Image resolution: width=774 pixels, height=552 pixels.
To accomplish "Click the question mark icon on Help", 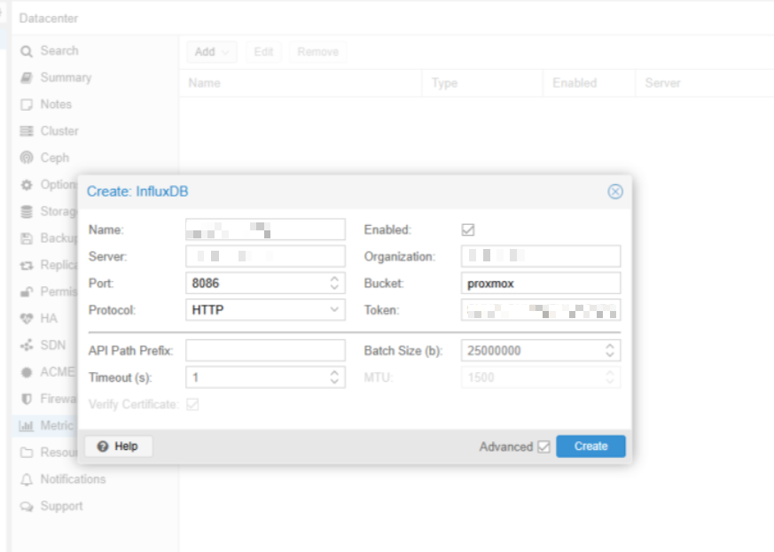I will pyautogui.click(x=103, y=447).
